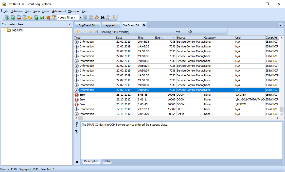Open the tab list dropdown arrow
The width and height of the screenshot is (285, 172).
[x=280, y=25]
